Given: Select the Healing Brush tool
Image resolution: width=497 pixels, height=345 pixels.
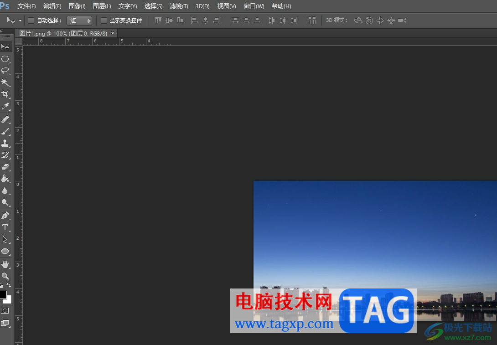Looking at the screenshot, I should [5, 119].
